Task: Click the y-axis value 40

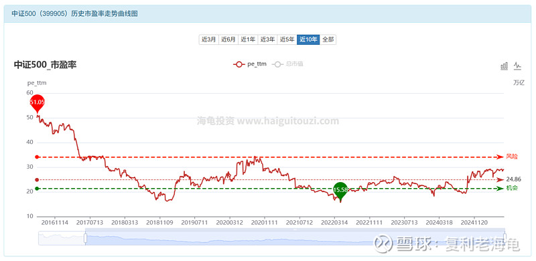Action: point(29,142)
